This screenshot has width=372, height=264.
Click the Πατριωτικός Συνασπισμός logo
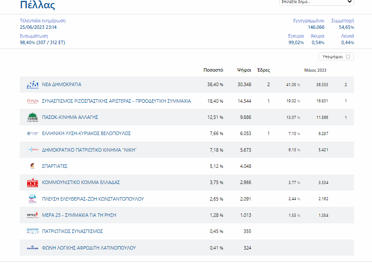32,231
